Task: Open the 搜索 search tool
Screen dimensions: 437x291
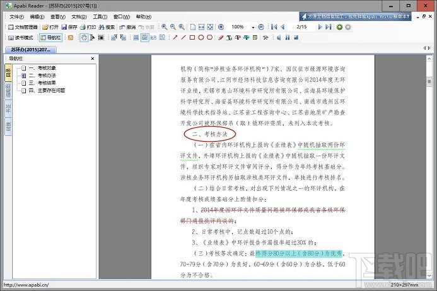Action: [107, 27]
